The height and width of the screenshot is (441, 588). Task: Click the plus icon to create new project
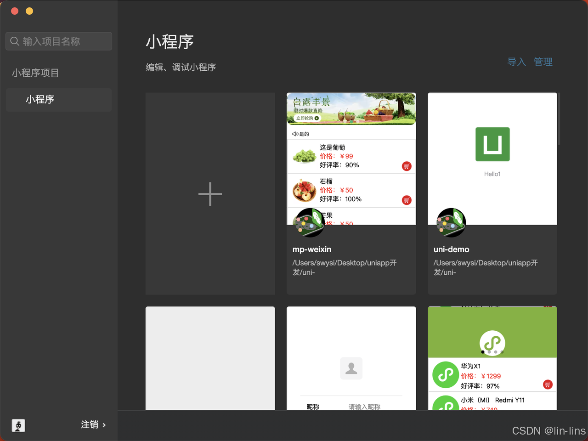pyautogui.click(x=210, y=193)
